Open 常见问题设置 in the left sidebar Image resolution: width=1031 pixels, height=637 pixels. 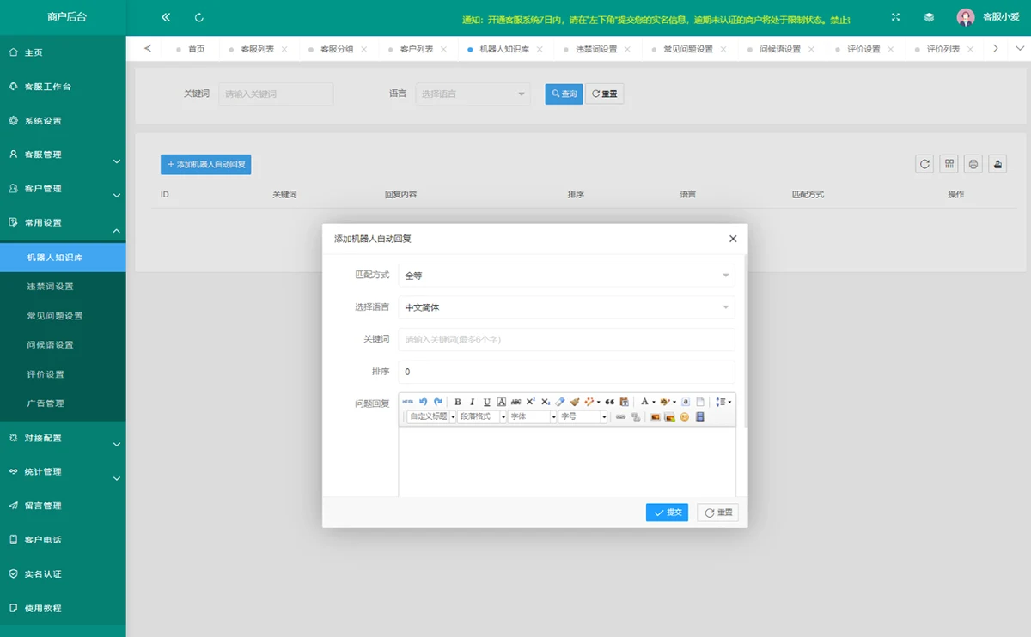click(55, 316)
